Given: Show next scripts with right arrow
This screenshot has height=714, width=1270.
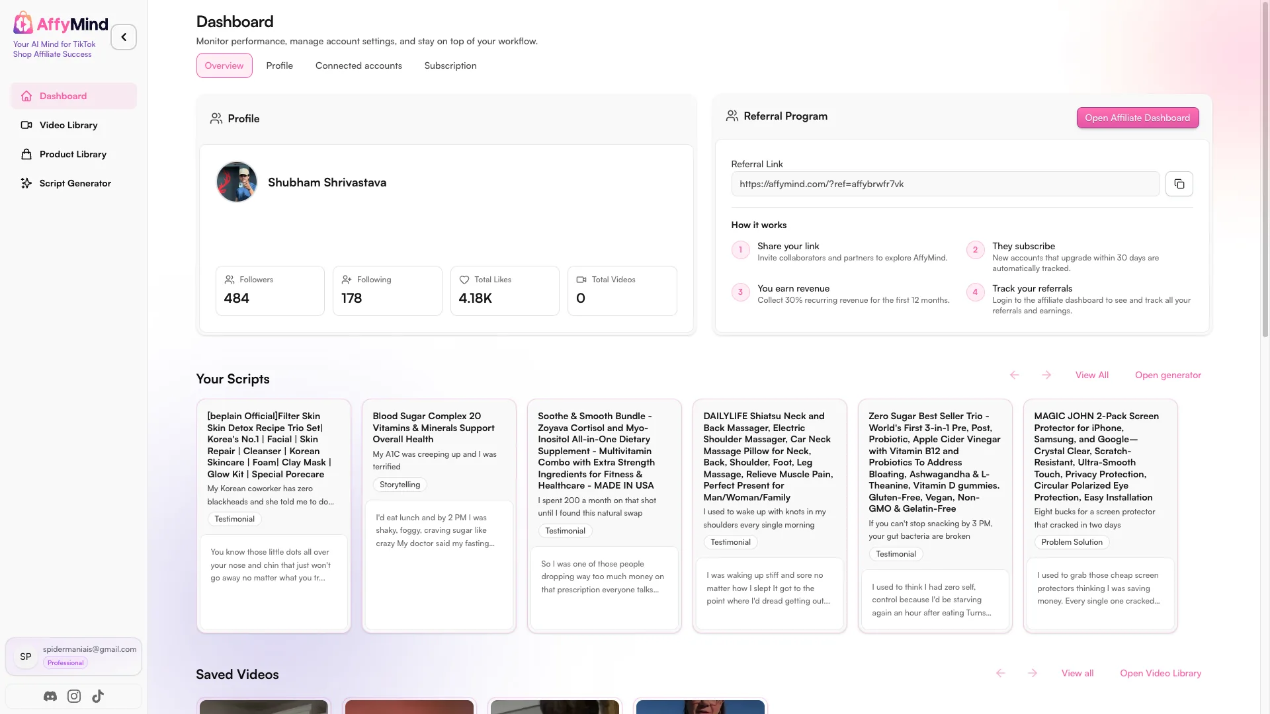Looking at the screenshot, I should [x=1046, y=375].
